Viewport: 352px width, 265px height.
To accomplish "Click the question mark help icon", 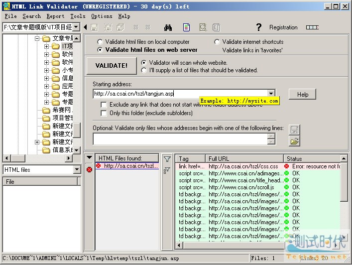I will pos(258,27).
